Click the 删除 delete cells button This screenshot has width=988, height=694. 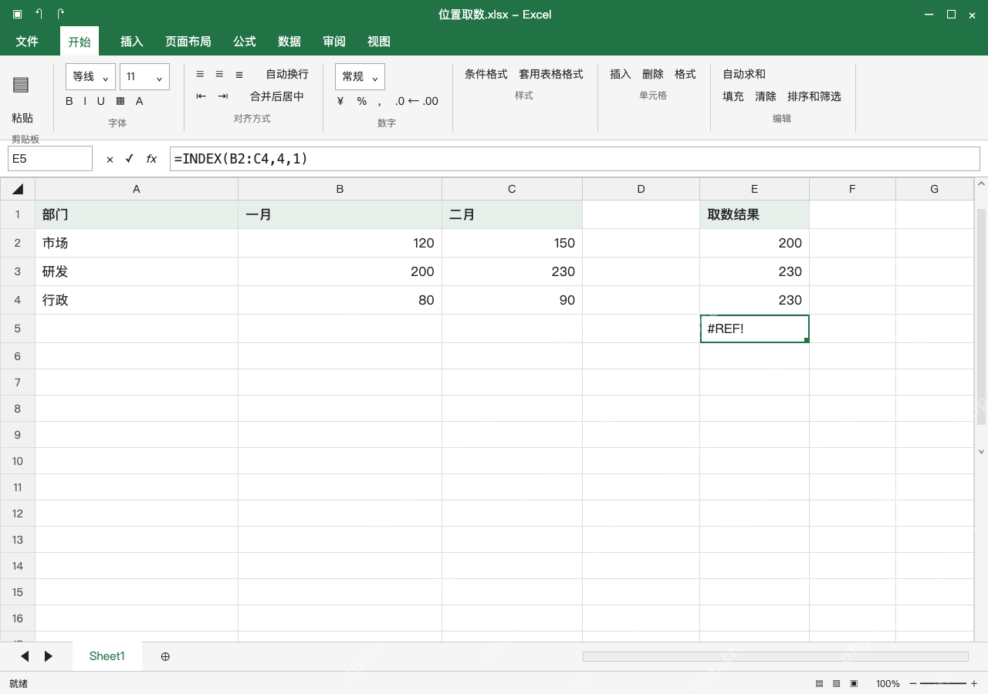tap(653, 74)
